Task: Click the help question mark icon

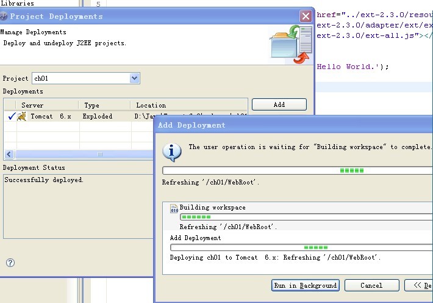Action: (10, 263)
